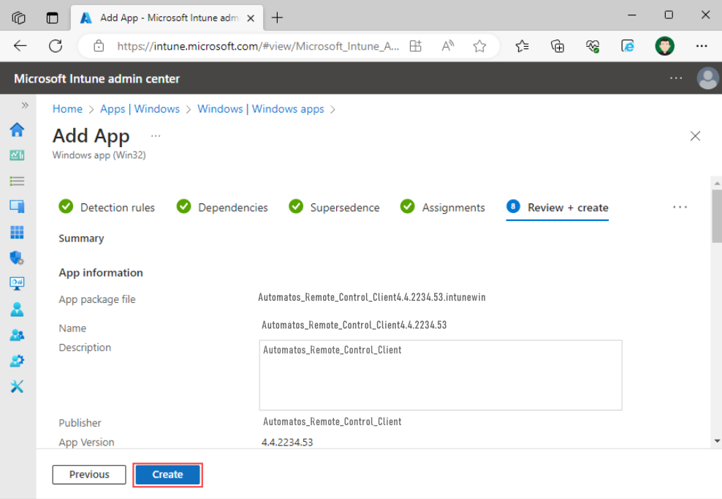This screenshot has height=499, width=722.
Task: Click the App package file value Automatos_Remote_Control_Client4.4.2234.53.intunewin
Action: tap(371, 298)
